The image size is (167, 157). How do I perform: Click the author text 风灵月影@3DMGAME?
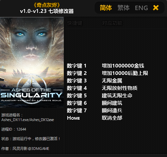[x=31, y=149]
